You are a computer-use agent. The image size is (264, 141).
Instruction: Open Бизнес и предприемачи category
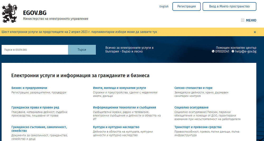(x=29, y=88)
